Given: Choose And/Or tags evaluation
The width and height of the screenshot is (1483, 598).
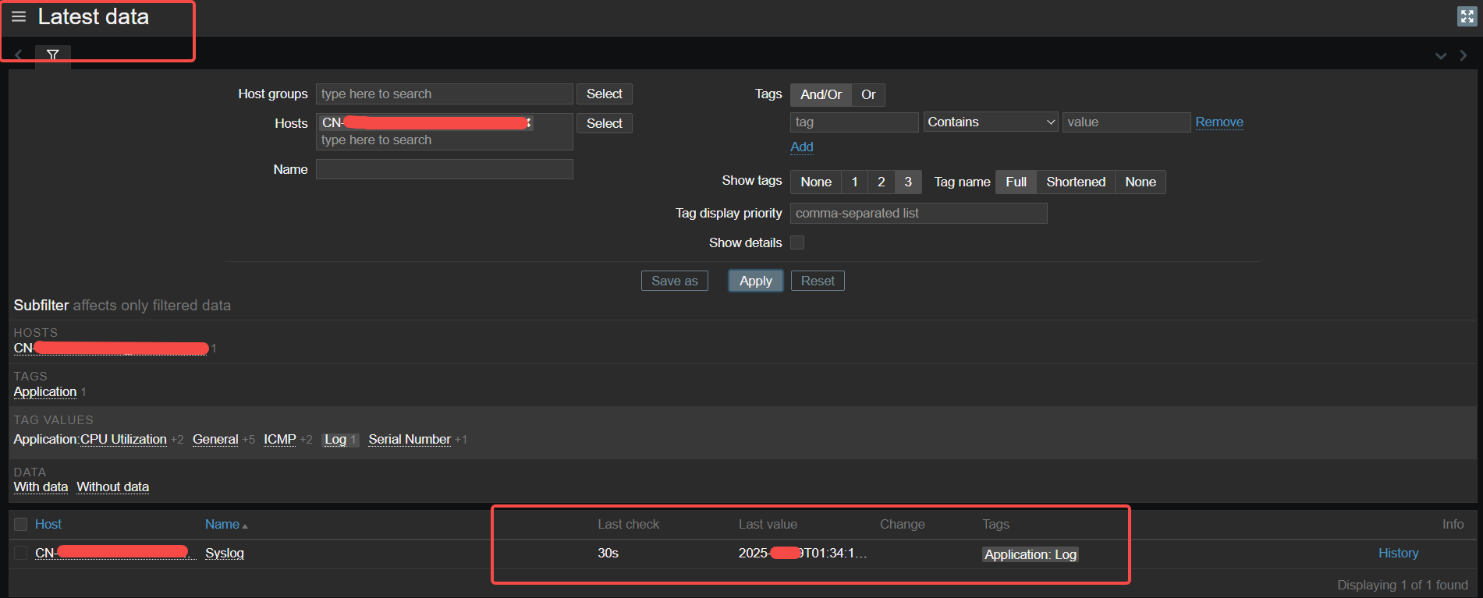Looking at the screenshot, I should pos(821,94).
